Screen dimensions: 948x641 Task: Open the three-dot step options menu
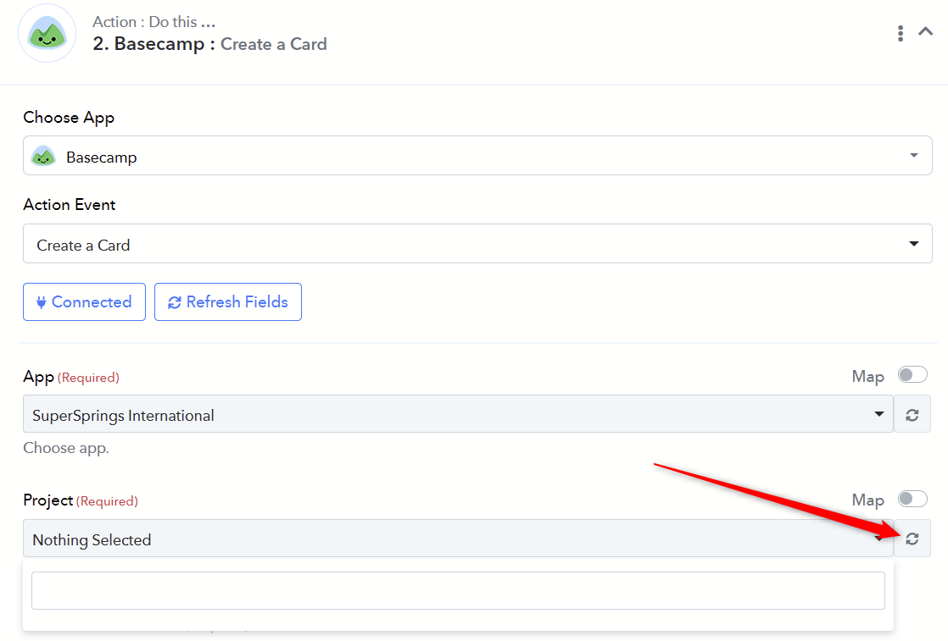pos(901,33)
